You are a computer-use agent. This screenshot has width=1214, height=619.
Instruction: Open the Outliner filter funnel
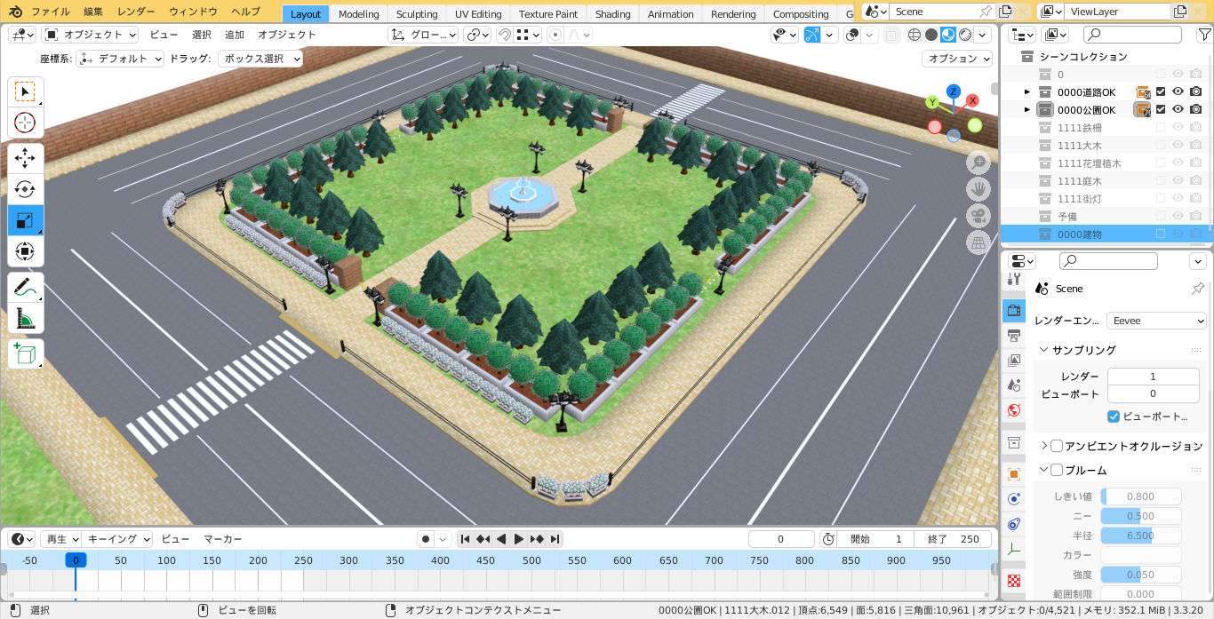click(1203, 35)
